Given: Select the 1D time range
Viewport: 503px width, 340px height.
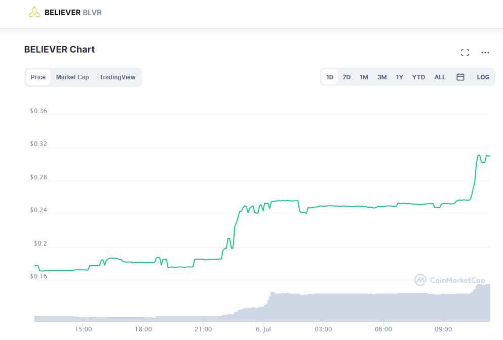Looking at the screenshot, I should 330,77.
